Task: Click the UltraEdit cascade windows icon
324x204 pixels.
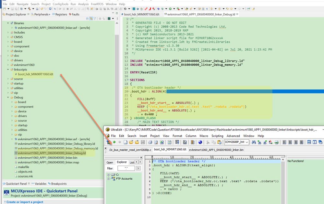Action: tap(320, 142)
